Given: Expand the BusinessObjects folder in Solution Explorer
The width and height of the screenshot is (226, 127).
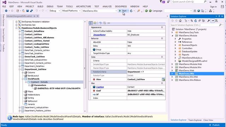Looking at the screenshot, I should pyautogui.click(x=176, y=45).
